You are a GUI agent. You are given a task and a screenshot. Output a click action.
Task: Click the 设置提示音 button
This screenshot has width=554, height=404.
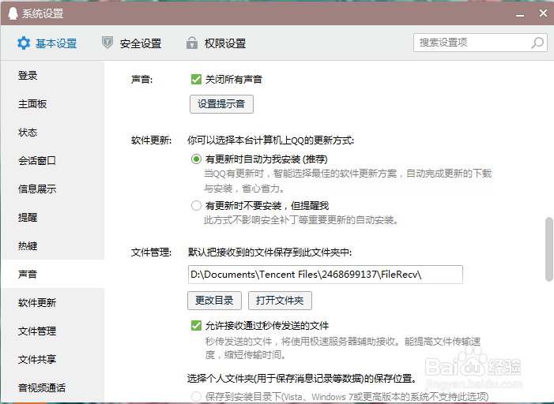click(221, 104)
